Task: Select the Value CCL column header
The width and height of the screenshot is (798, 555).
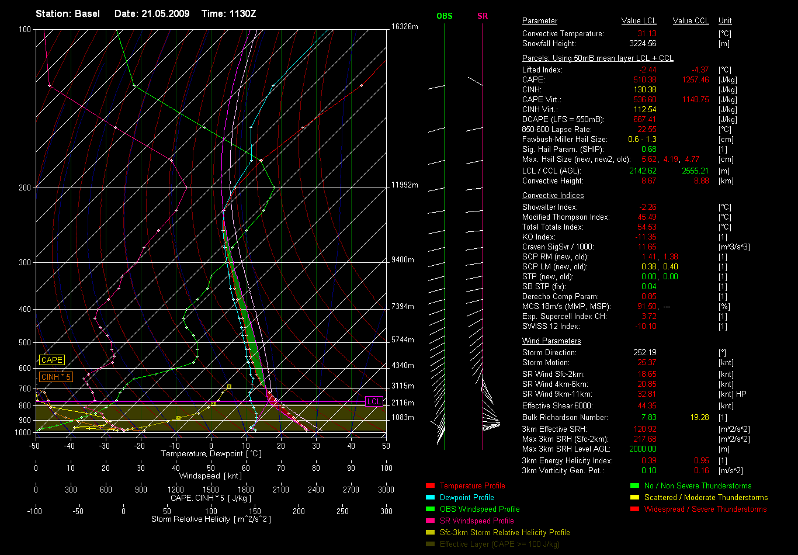Action: [691, 21]
